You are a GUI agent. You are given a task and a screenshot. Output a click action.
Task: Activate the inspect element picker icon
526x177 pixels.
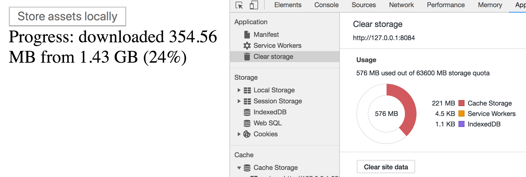click(x=239, y=5)
